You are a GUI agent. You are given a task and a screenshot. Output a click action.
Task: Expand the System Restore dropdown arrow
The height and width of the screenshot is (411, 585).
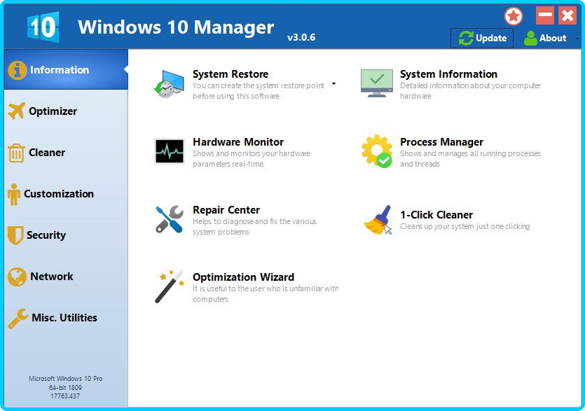333,84
